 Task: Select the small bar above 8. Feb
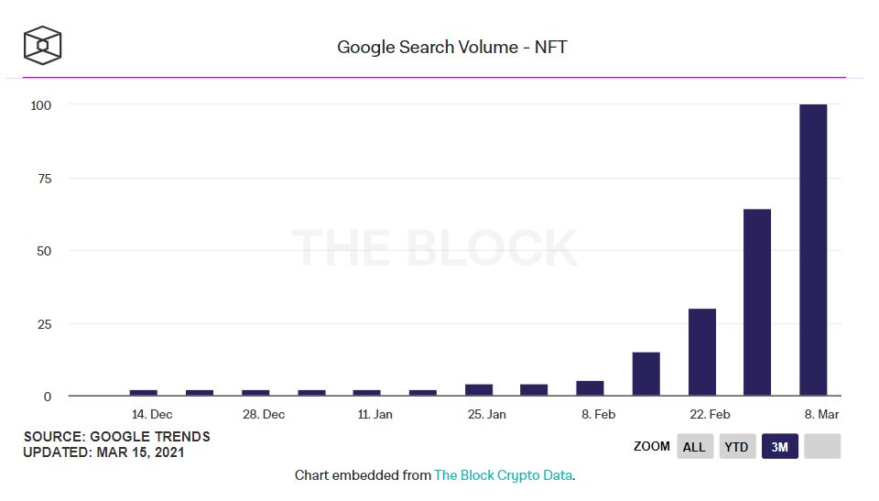(x=590, y=388)
